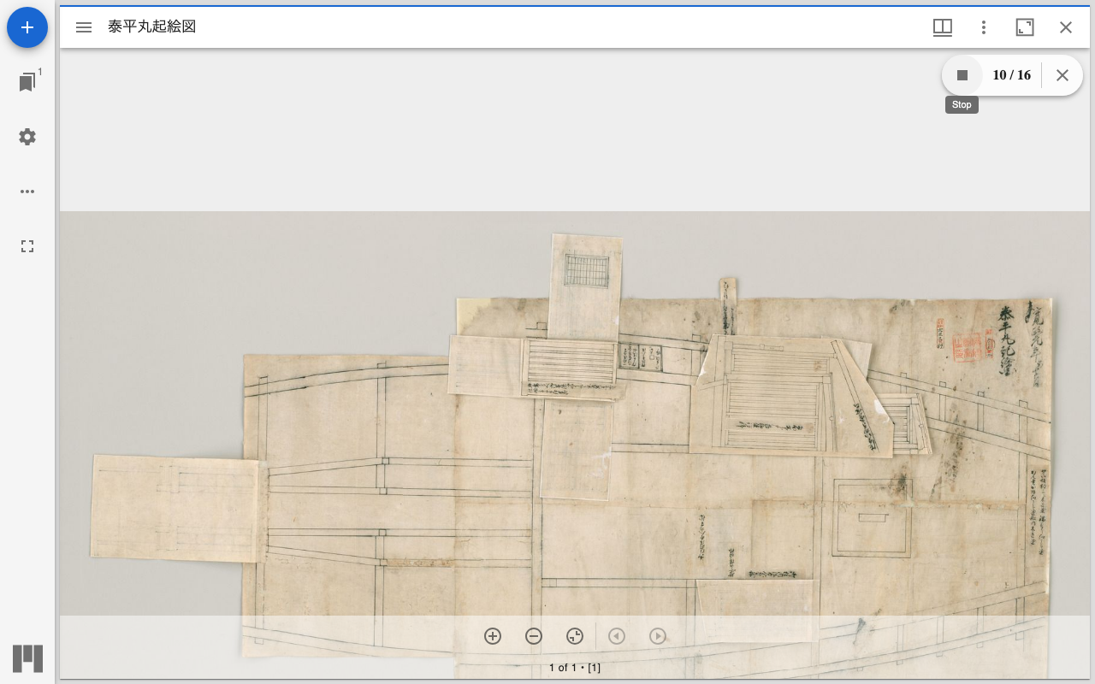The height and width of the screenshot is (684, 1095).
Task: Click the red seal stamp on the drawing
Action: (x=968, y=346)
